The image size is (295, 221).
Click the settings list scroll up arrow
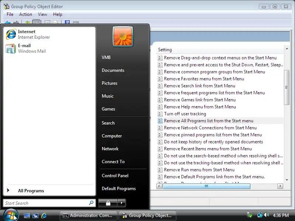tap(287, 49)
